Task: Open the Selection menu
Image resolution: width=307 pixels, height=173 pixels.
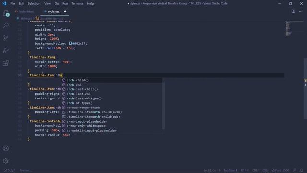Action: coord(34,3)
